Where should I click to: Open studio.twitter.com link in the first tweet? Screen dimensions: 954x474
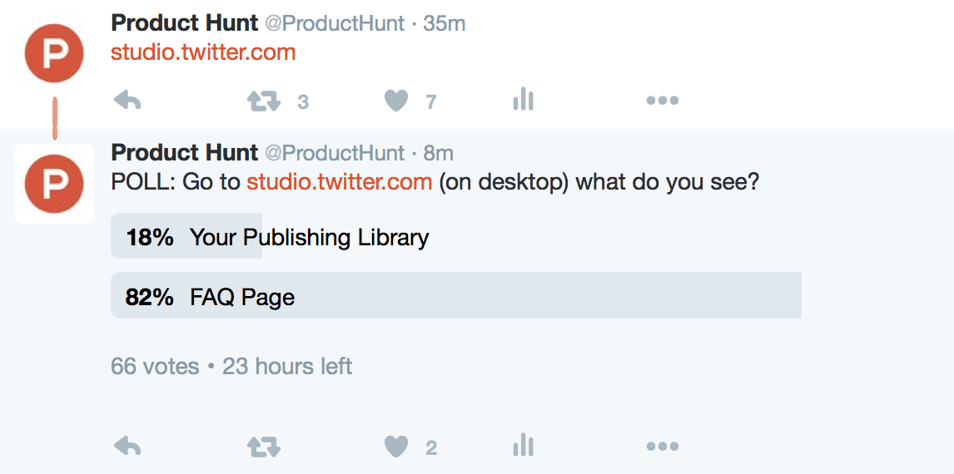point(203,52)
